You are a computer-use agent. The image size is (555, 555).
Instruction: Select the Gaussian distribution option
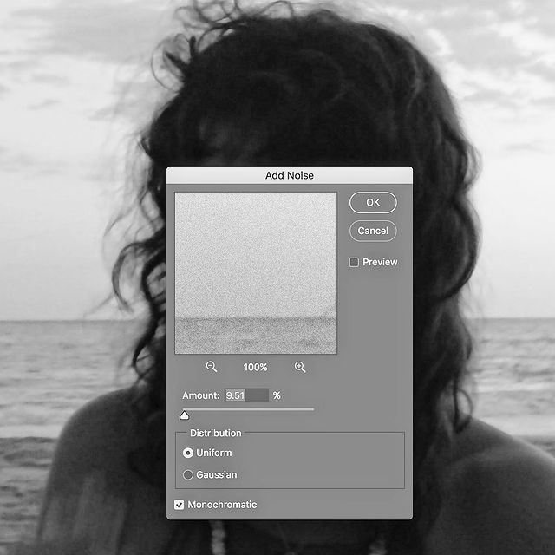tap(188, 474)
